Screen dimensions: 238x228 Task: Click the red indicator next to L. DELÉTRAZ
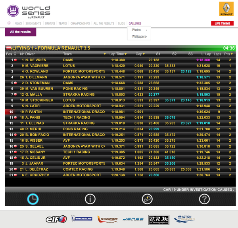click(15, 169)
